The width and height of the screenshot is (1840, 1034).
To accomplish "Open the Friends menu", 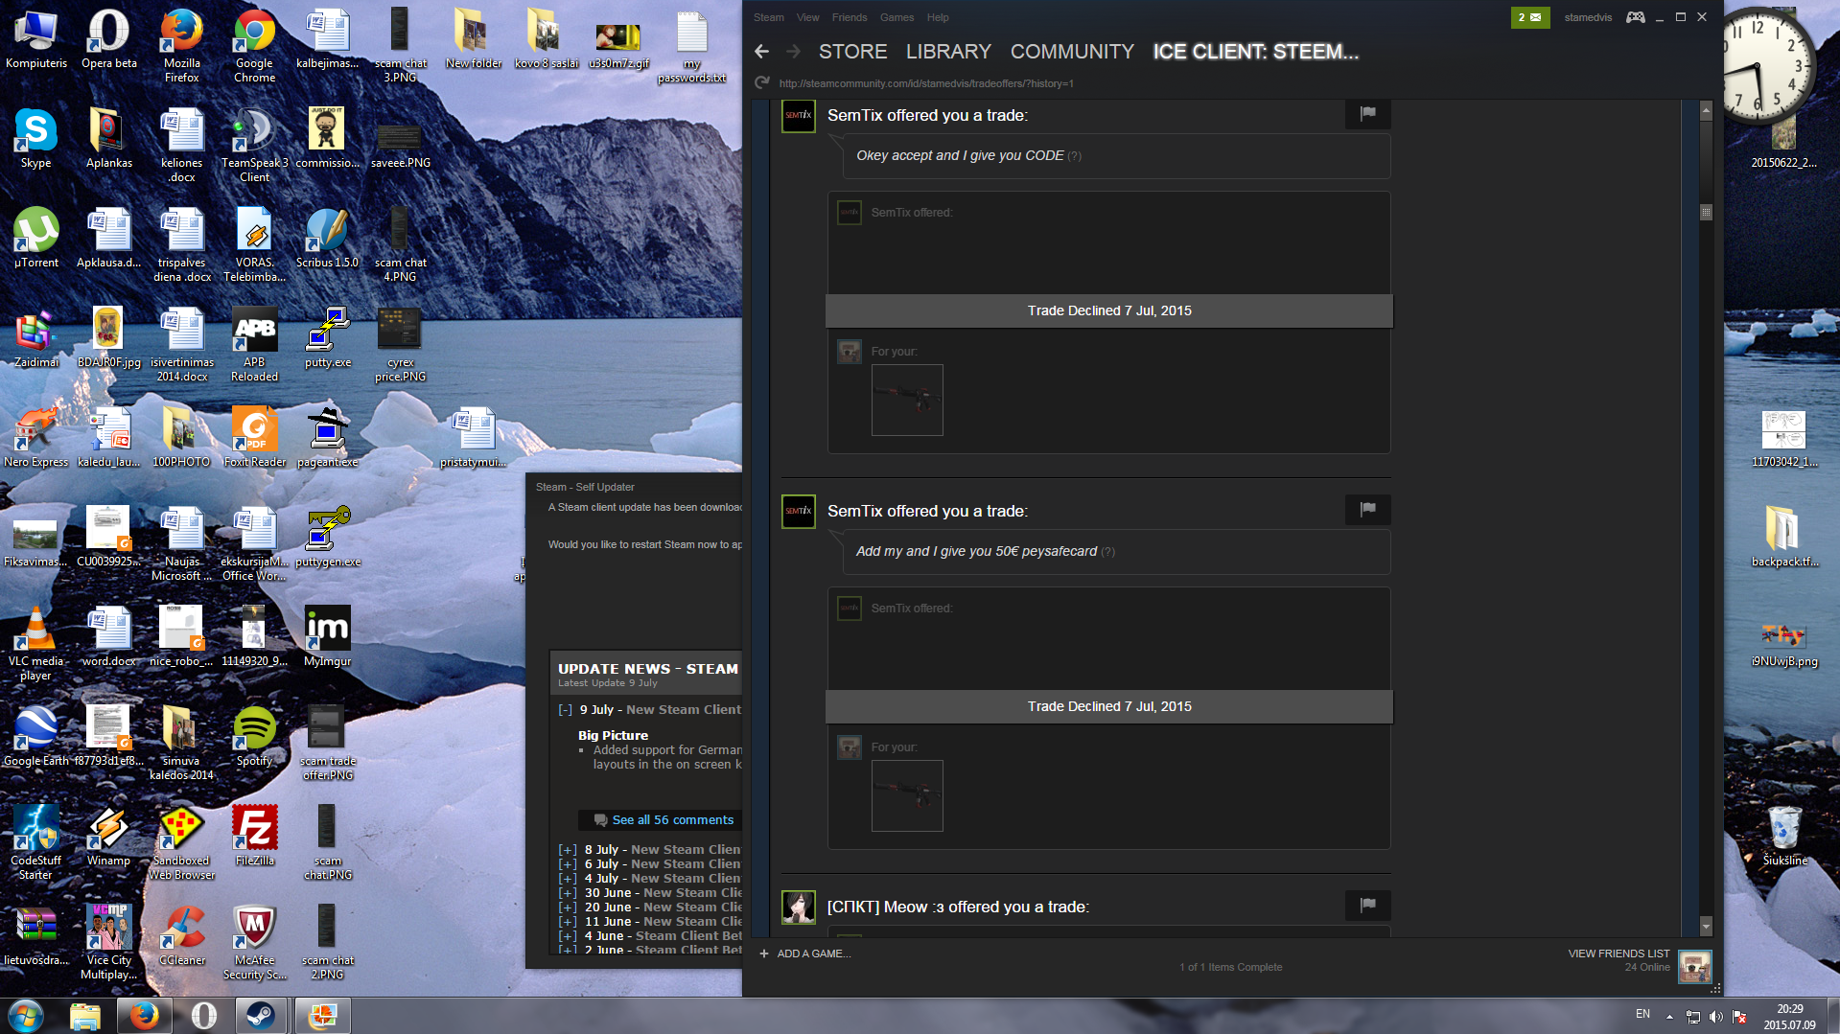I will tap(849, 17).
